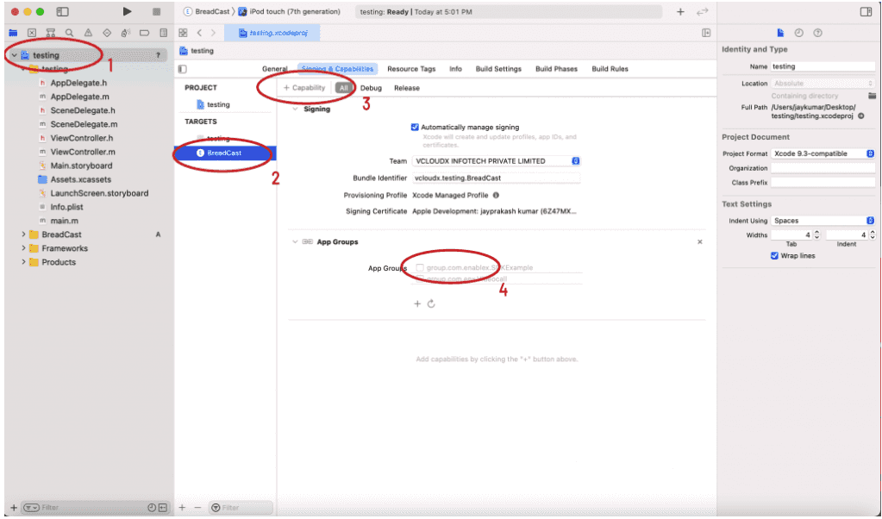The height and width of the screenshot is (519, 882).
Task: Check the second app group checkbox
Action: tap(420, 278)
